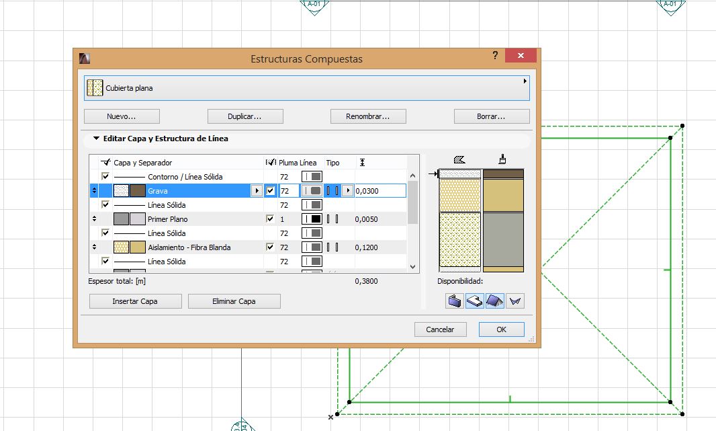Click the Grava layer type icon

pyautogui.click(x=332, y=191)
